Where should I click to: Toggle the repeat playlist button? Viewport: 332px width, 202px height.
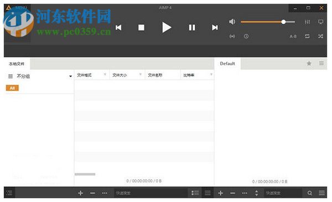coord(307,37)
